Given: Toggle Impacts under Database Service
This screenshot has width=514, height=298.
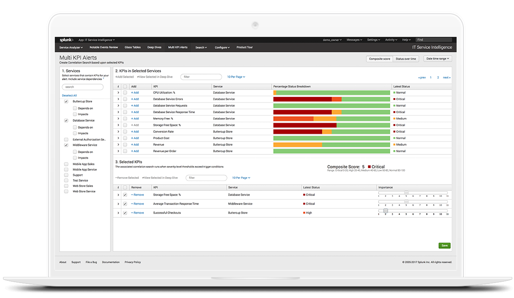Looking at the screenshot, I should click(x=75, y=133).
